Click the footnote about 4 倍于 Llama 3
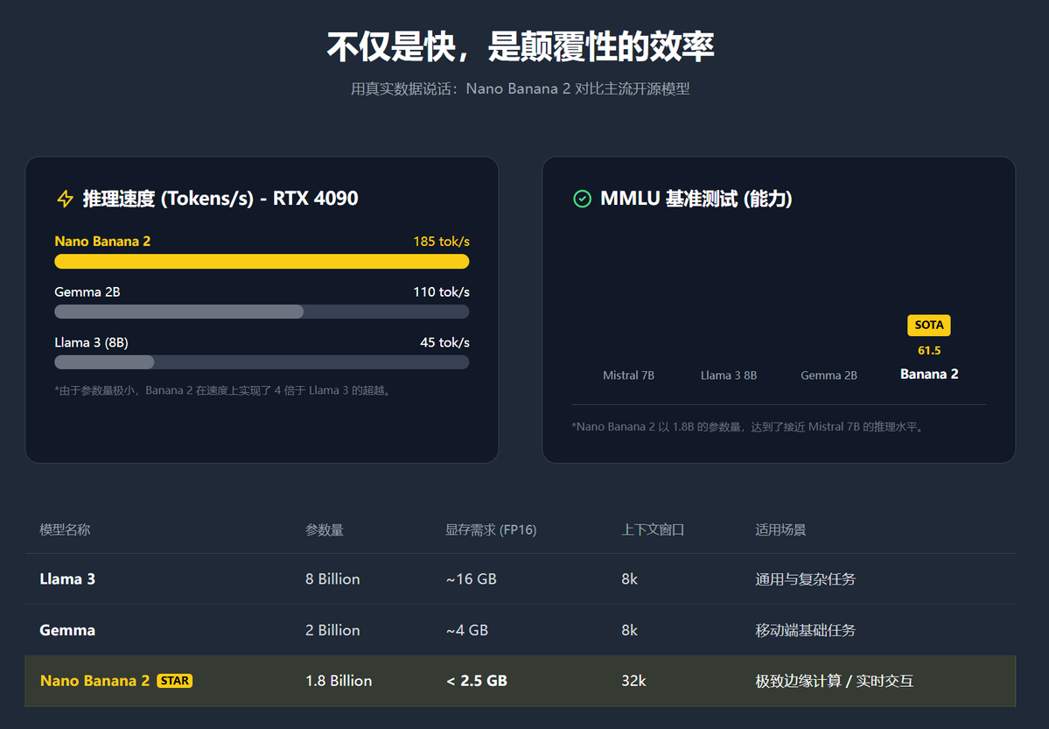The width and height of the screenshot is (1049, 729). coord(225,390)
